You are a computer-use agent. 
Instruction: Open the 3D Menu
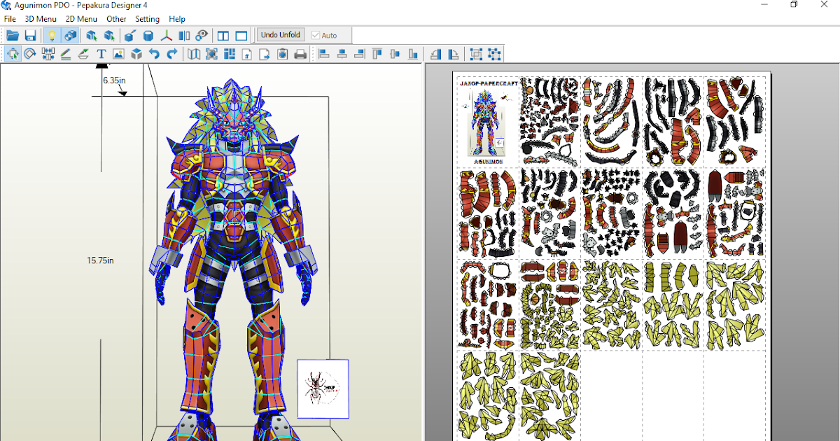coord(40,19)
